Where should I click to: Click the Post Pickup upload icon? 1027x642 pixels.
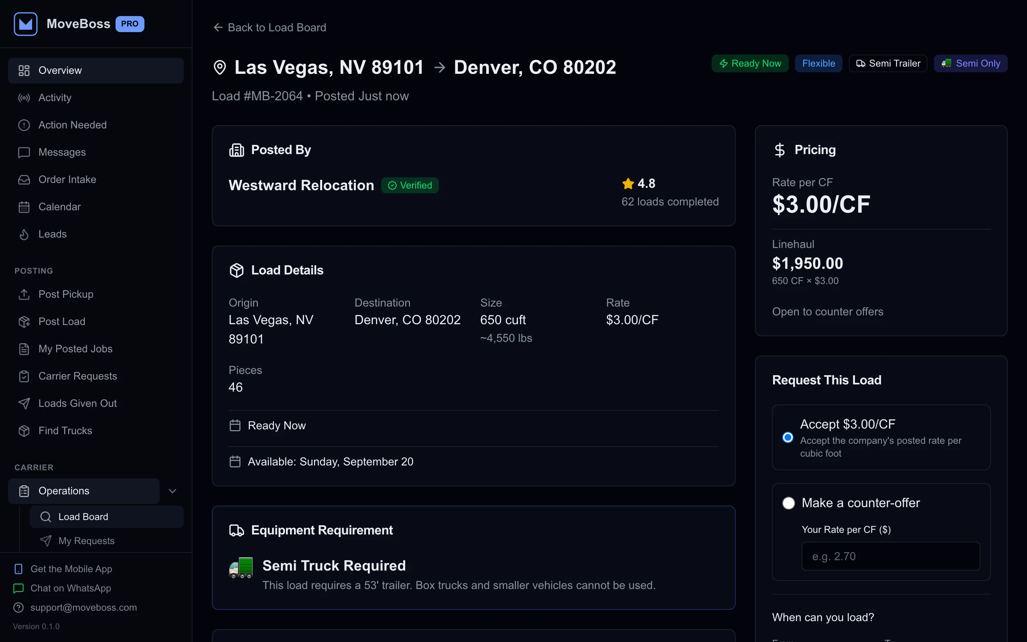pyautogui.click(x=24, y=294)
